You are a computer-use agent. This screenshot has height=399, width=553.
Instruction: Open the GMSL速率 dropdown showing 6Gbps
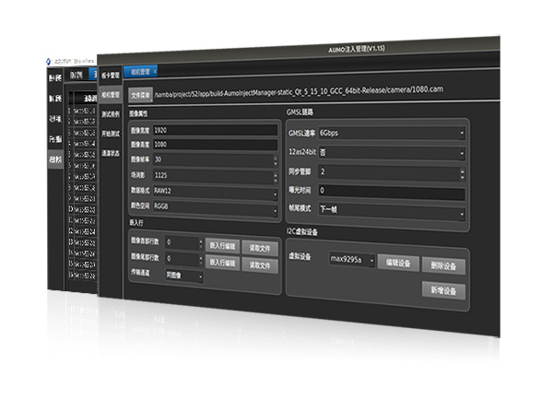click(x=392, y=133)
